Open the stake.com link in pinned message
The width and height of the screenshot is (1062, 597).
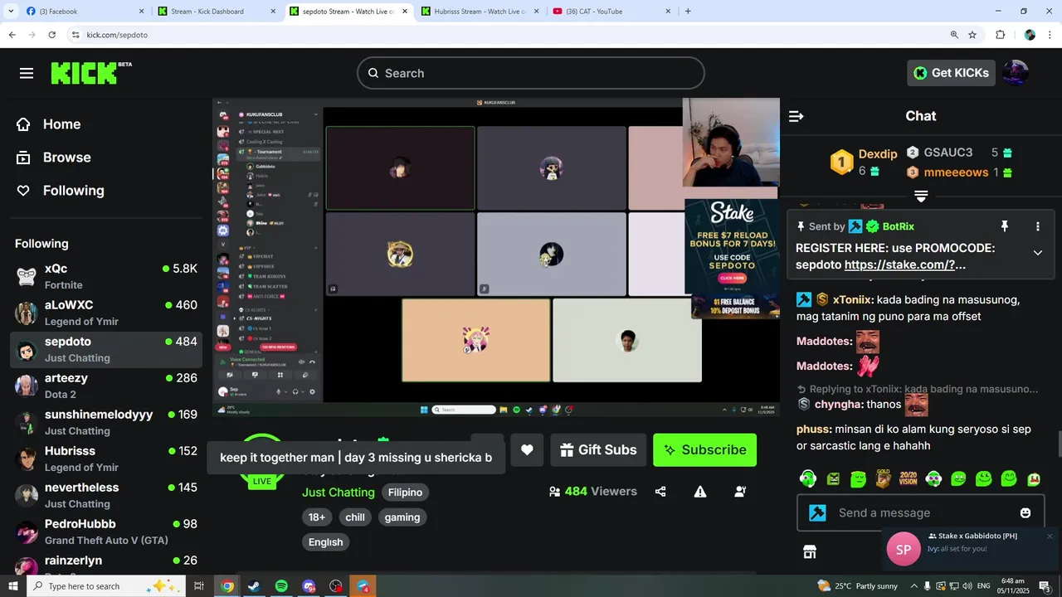(905, 265)
